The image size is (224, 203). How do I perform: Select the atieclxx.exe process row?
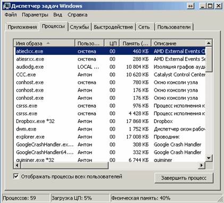pos(110,51)
